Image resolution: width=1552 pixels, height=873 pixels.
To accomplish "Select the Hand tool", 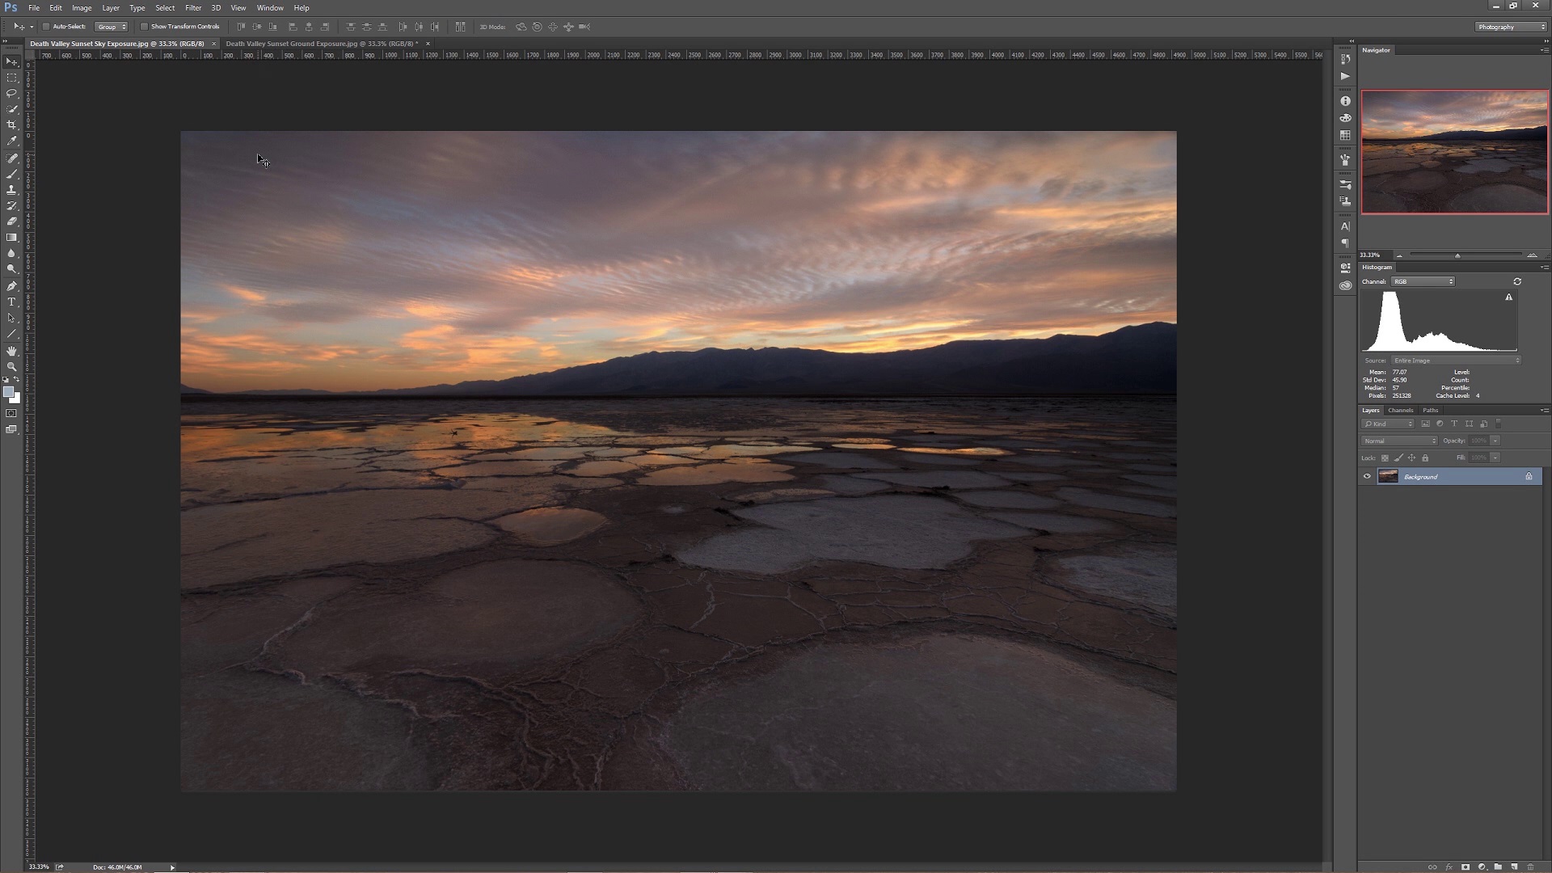I will click(x=11, y=351).
